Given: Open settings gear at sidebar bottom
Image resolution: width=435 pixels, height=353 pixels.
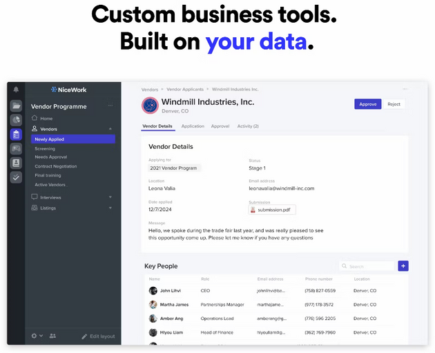Looking at the screenshot, I should pyautogui.click(x=34, y=336).
